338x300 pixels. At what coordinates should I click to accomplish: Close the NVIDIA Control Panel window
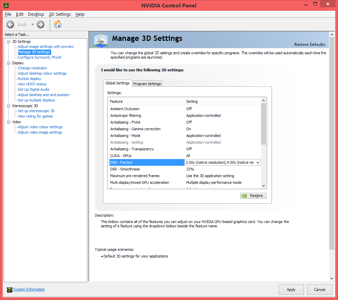(328, 4)
